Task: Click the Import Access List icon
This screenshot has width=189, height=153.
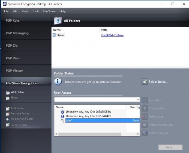Action: click(145, 125)
